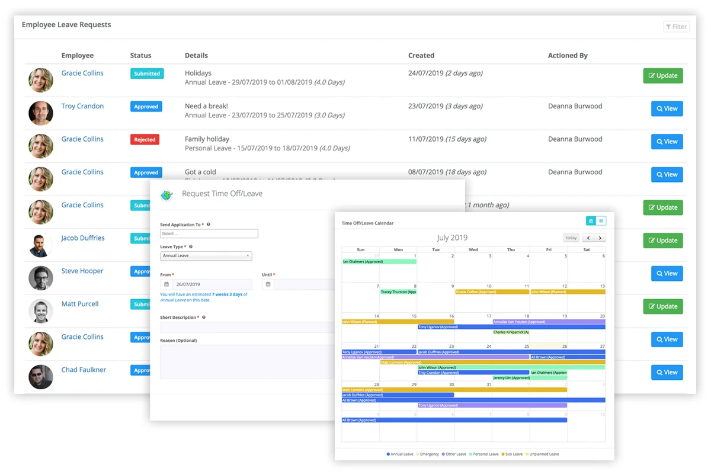Switch calendar to list view icon
The height and width of the screenshot is (474, 711).
pyautogui.click(x=601, y=221)
